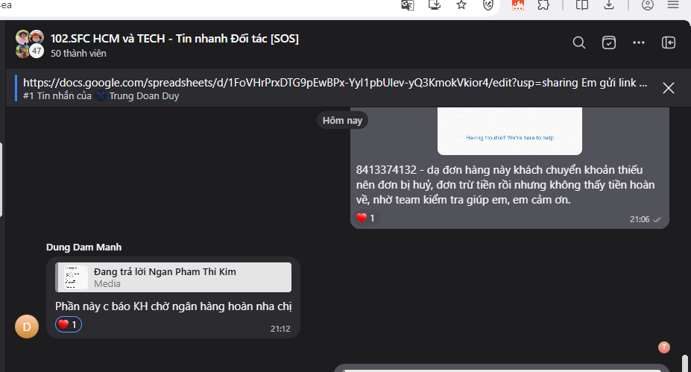
Task: Bookmark page with the browser star icon
Action: coord(461,5)
